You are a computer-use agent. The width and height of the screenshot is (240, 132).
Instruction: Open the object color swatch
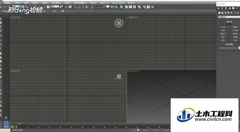coord(239,48)
